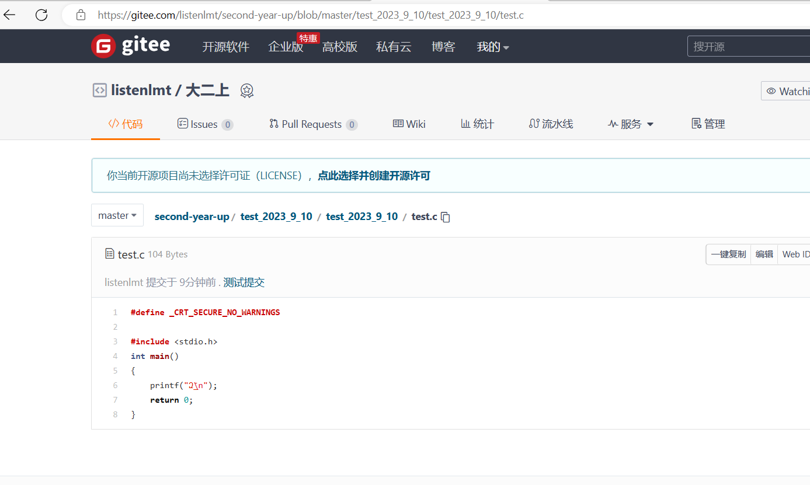The image size is (810, 485).
Task: Open 企业版 in top navigation
Action: tap(286, 47)
